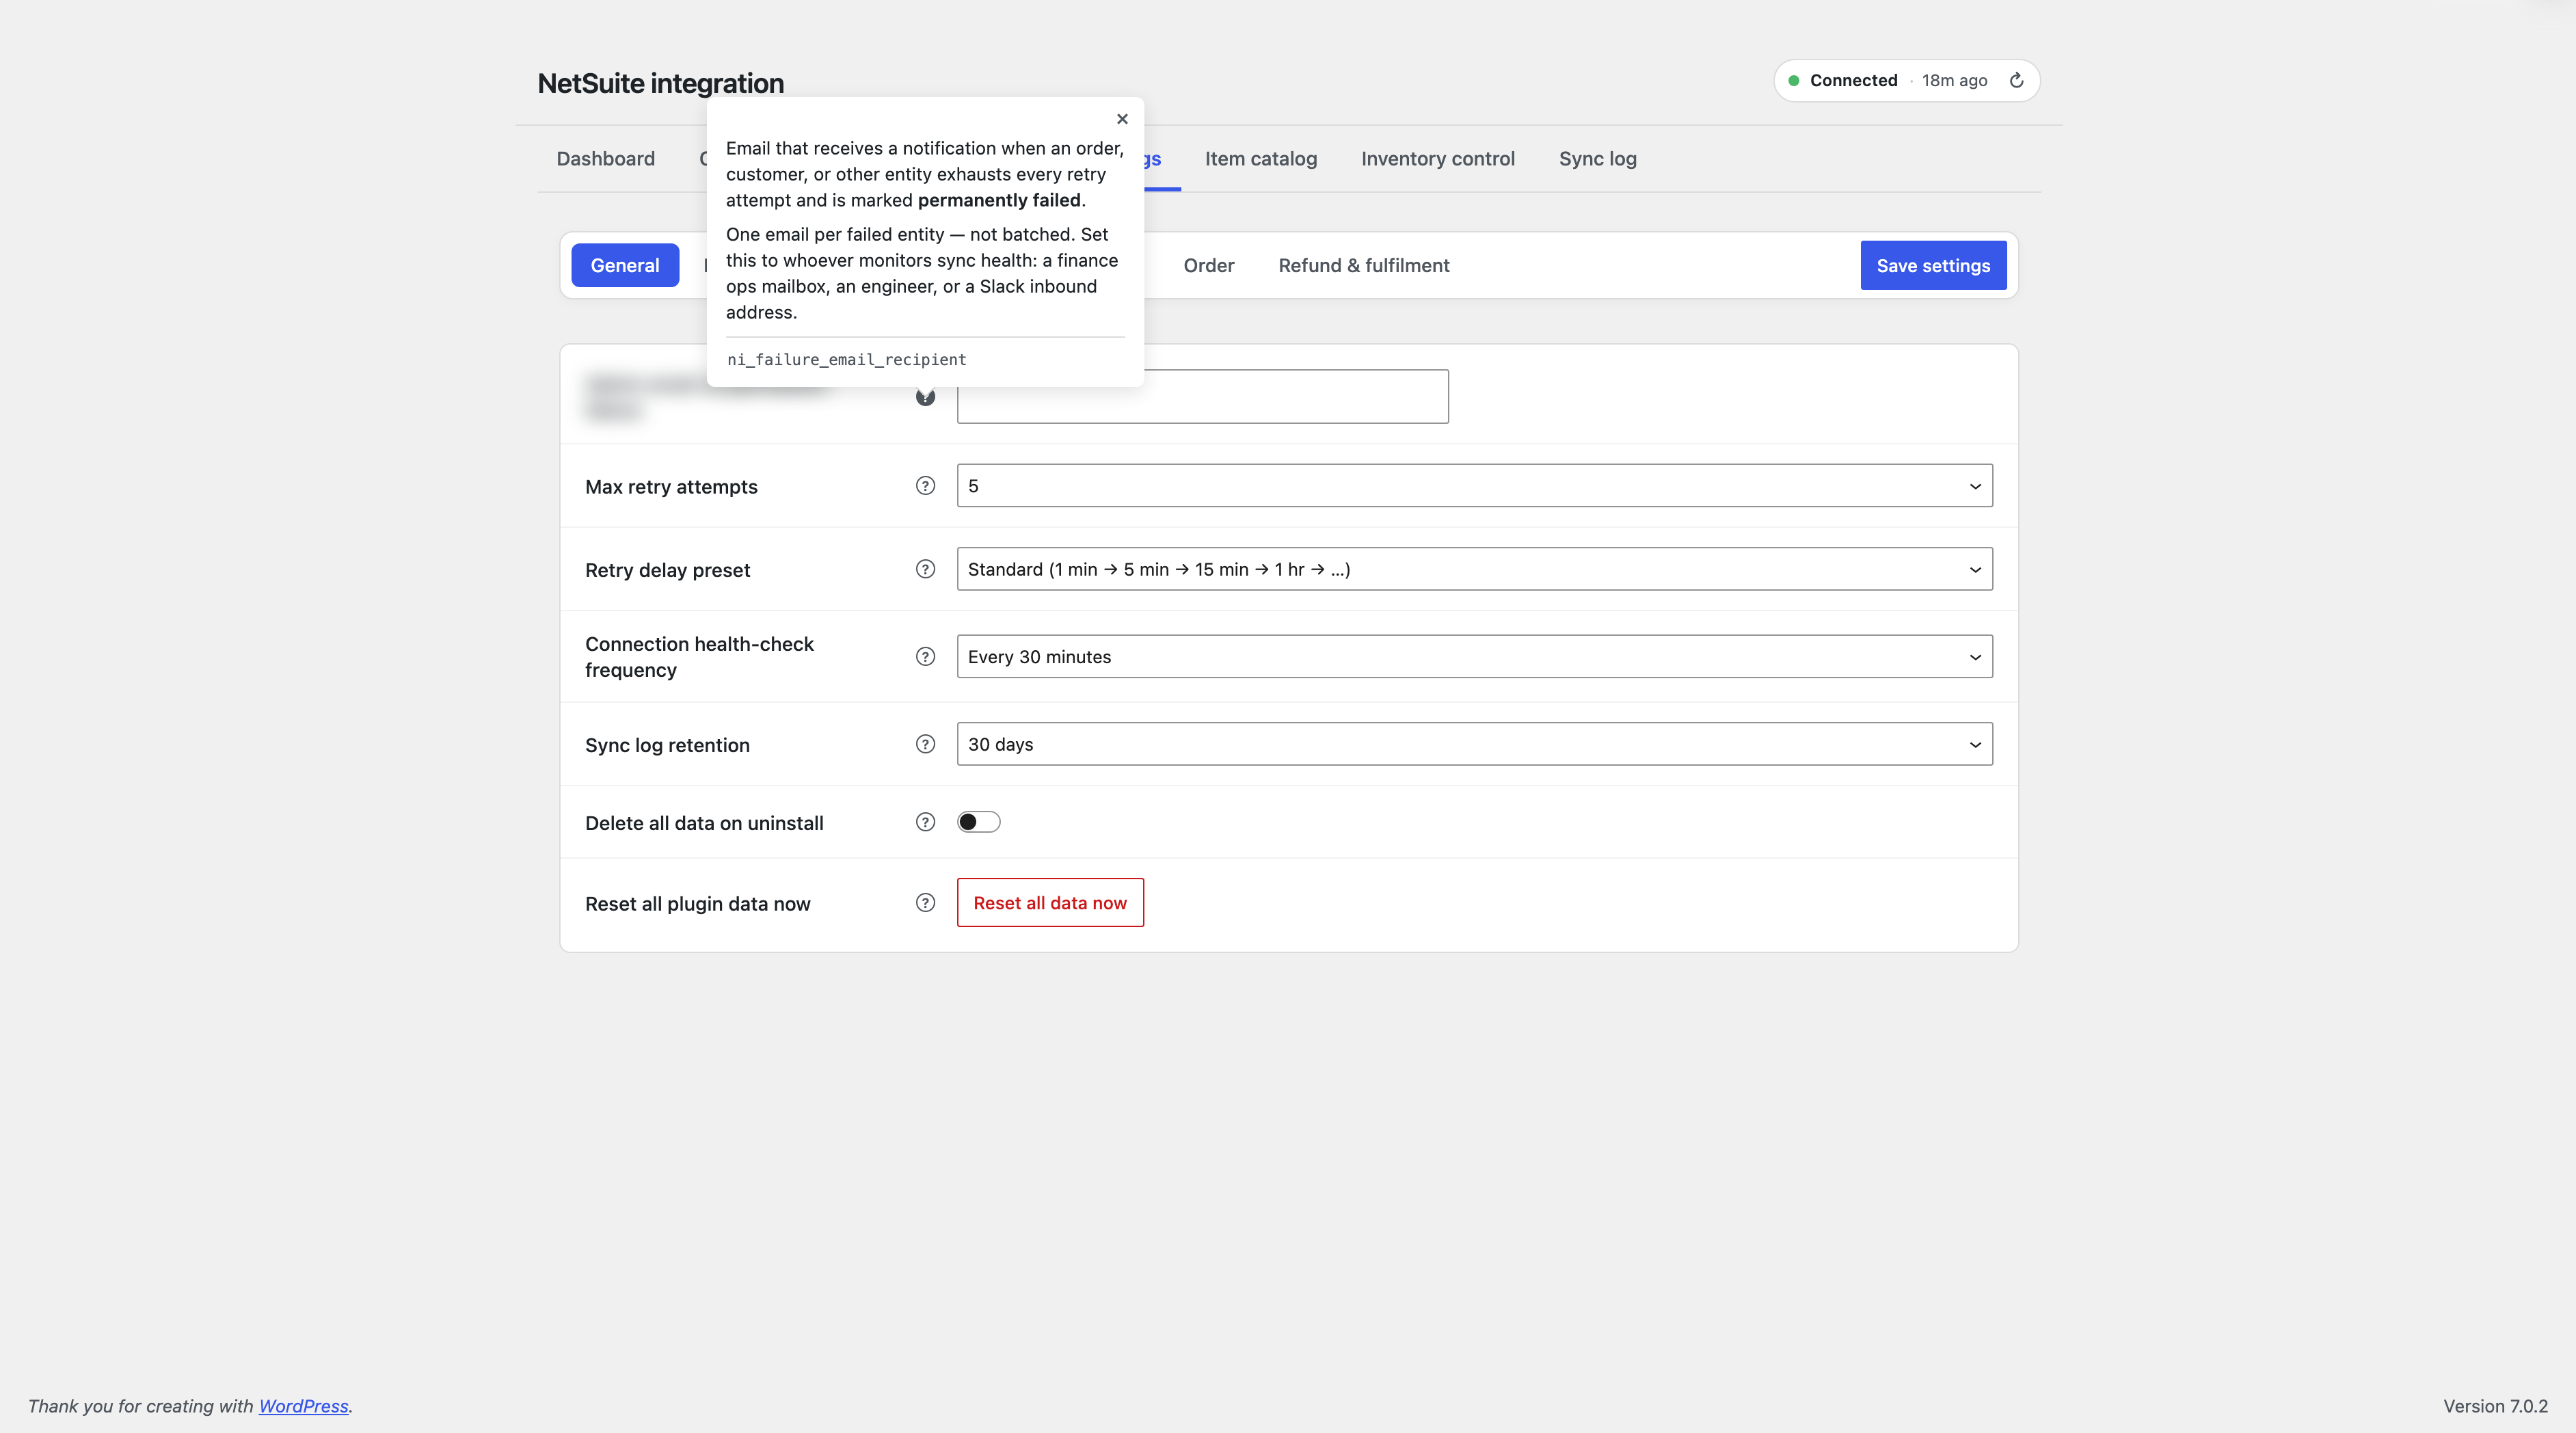This screenshot has height=1433, width=2576.
Task: Show help for Sync log retention
Action: coord(925,744)
